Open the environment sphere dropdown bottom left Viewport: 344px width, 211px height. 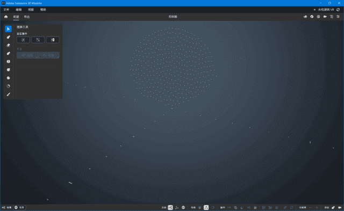(19, 207)
